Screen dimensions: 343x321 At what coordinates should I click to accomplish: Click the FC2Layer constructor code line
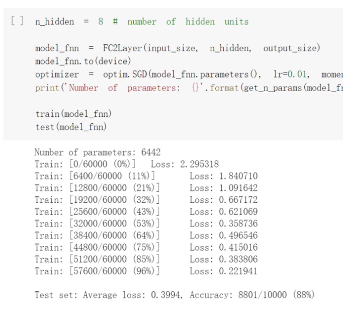click(177, 48)
